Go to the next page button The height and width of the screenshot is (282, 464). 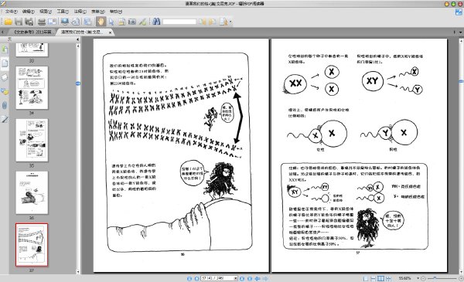click(x=242, y=278)
